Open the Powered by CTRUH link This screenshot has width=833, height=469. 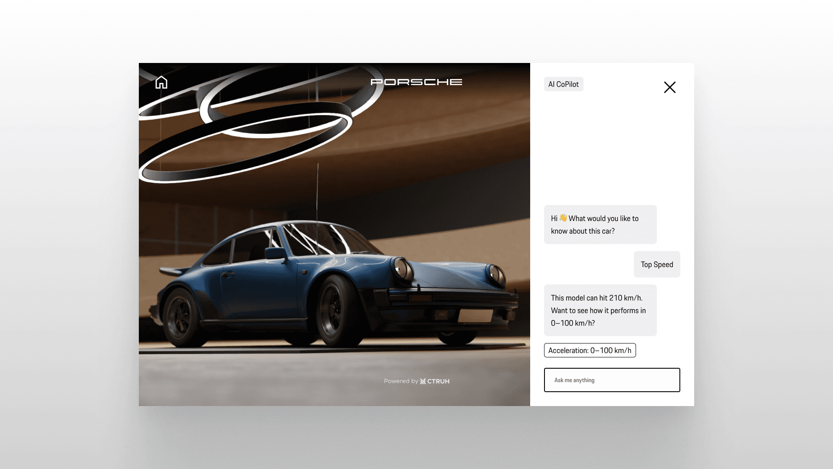[x=416, y=381]
